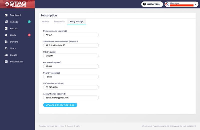Switch to the Statements tab
This screenshot has width=200, height=130.
pos(59,22)
